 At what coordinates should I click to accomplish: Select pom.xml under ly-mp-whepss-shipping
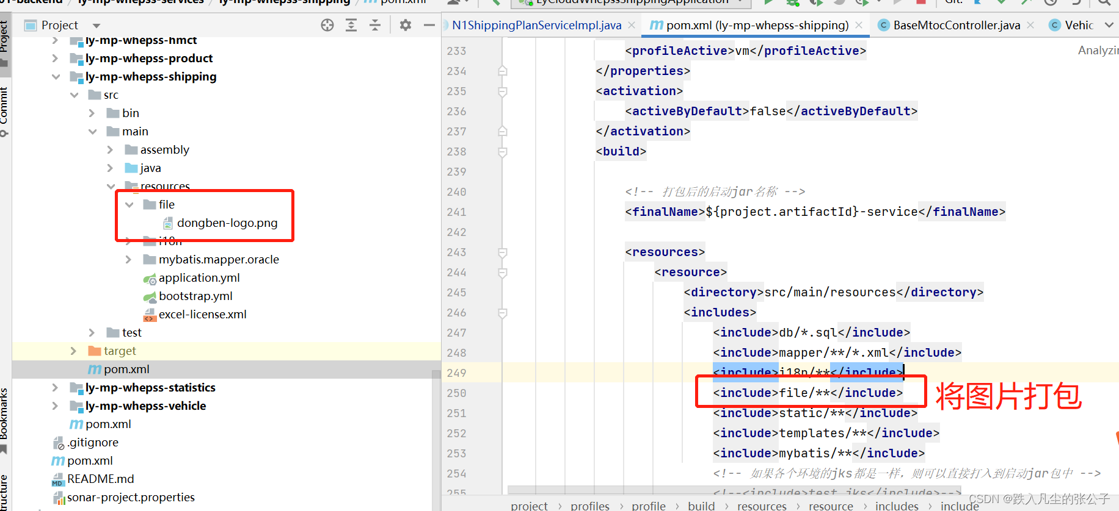(x=119, y=369)
